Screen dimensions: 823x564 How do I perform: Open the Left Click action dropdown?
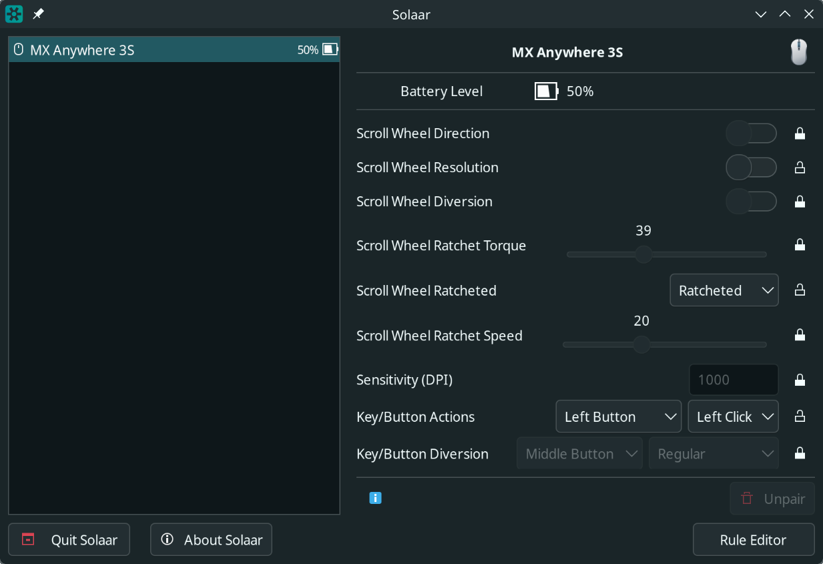click(x=734, y=416)
